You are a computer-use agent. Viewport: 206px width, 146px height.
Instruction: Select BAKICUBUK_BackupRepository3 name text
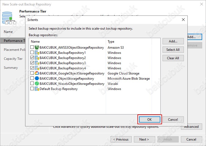click(63, 63)
